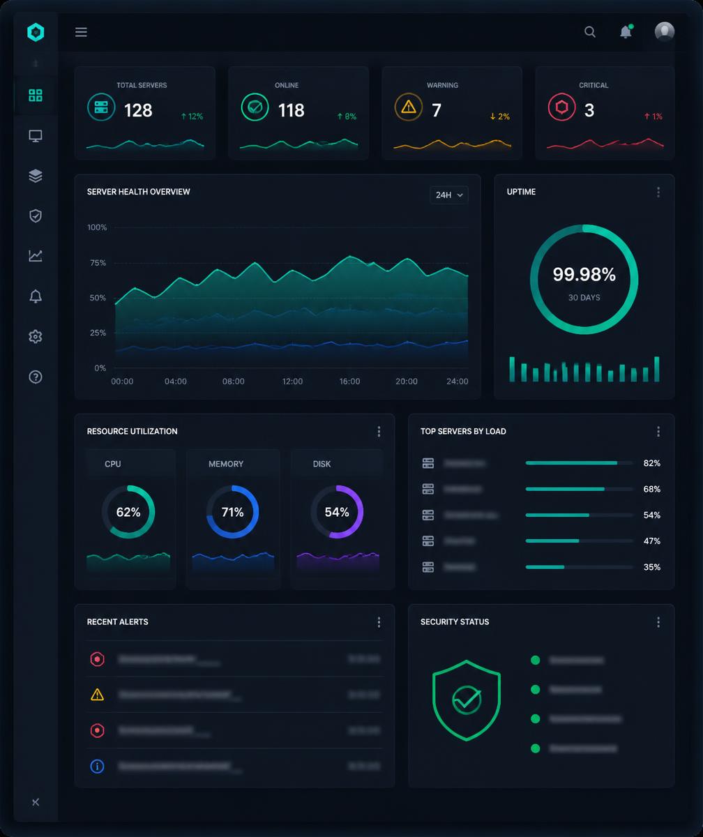703x837 pixels.
Task: Click the teal hexagon app logo
Action: click(36, 32)
